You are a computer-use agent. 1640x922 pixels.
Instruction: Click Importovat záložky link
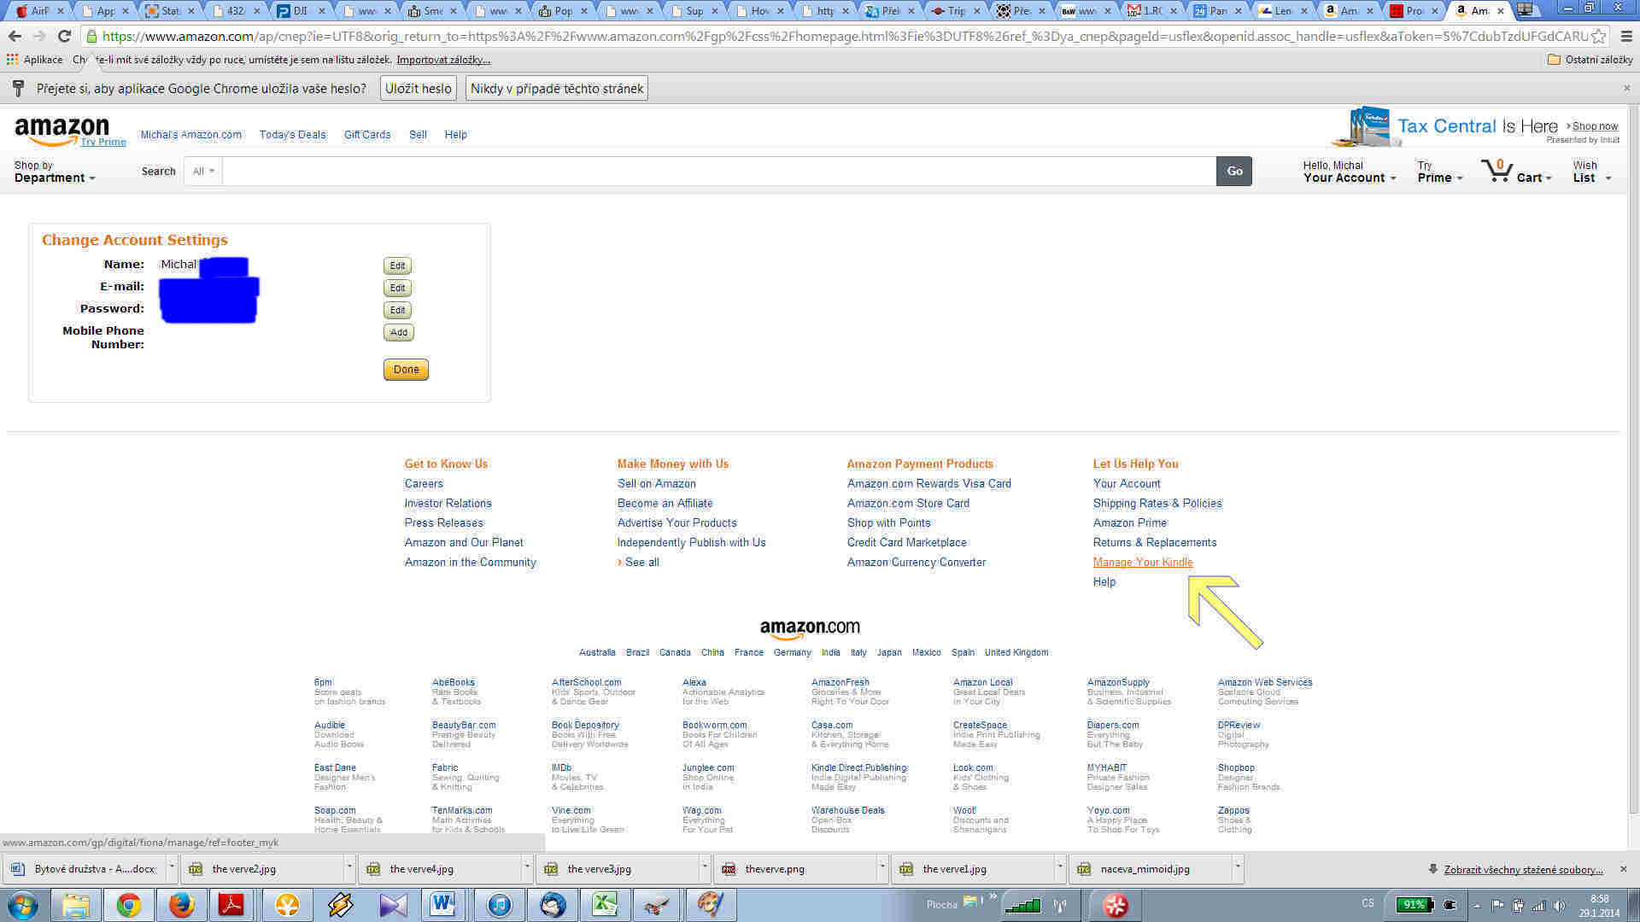[x=443, y=60]
